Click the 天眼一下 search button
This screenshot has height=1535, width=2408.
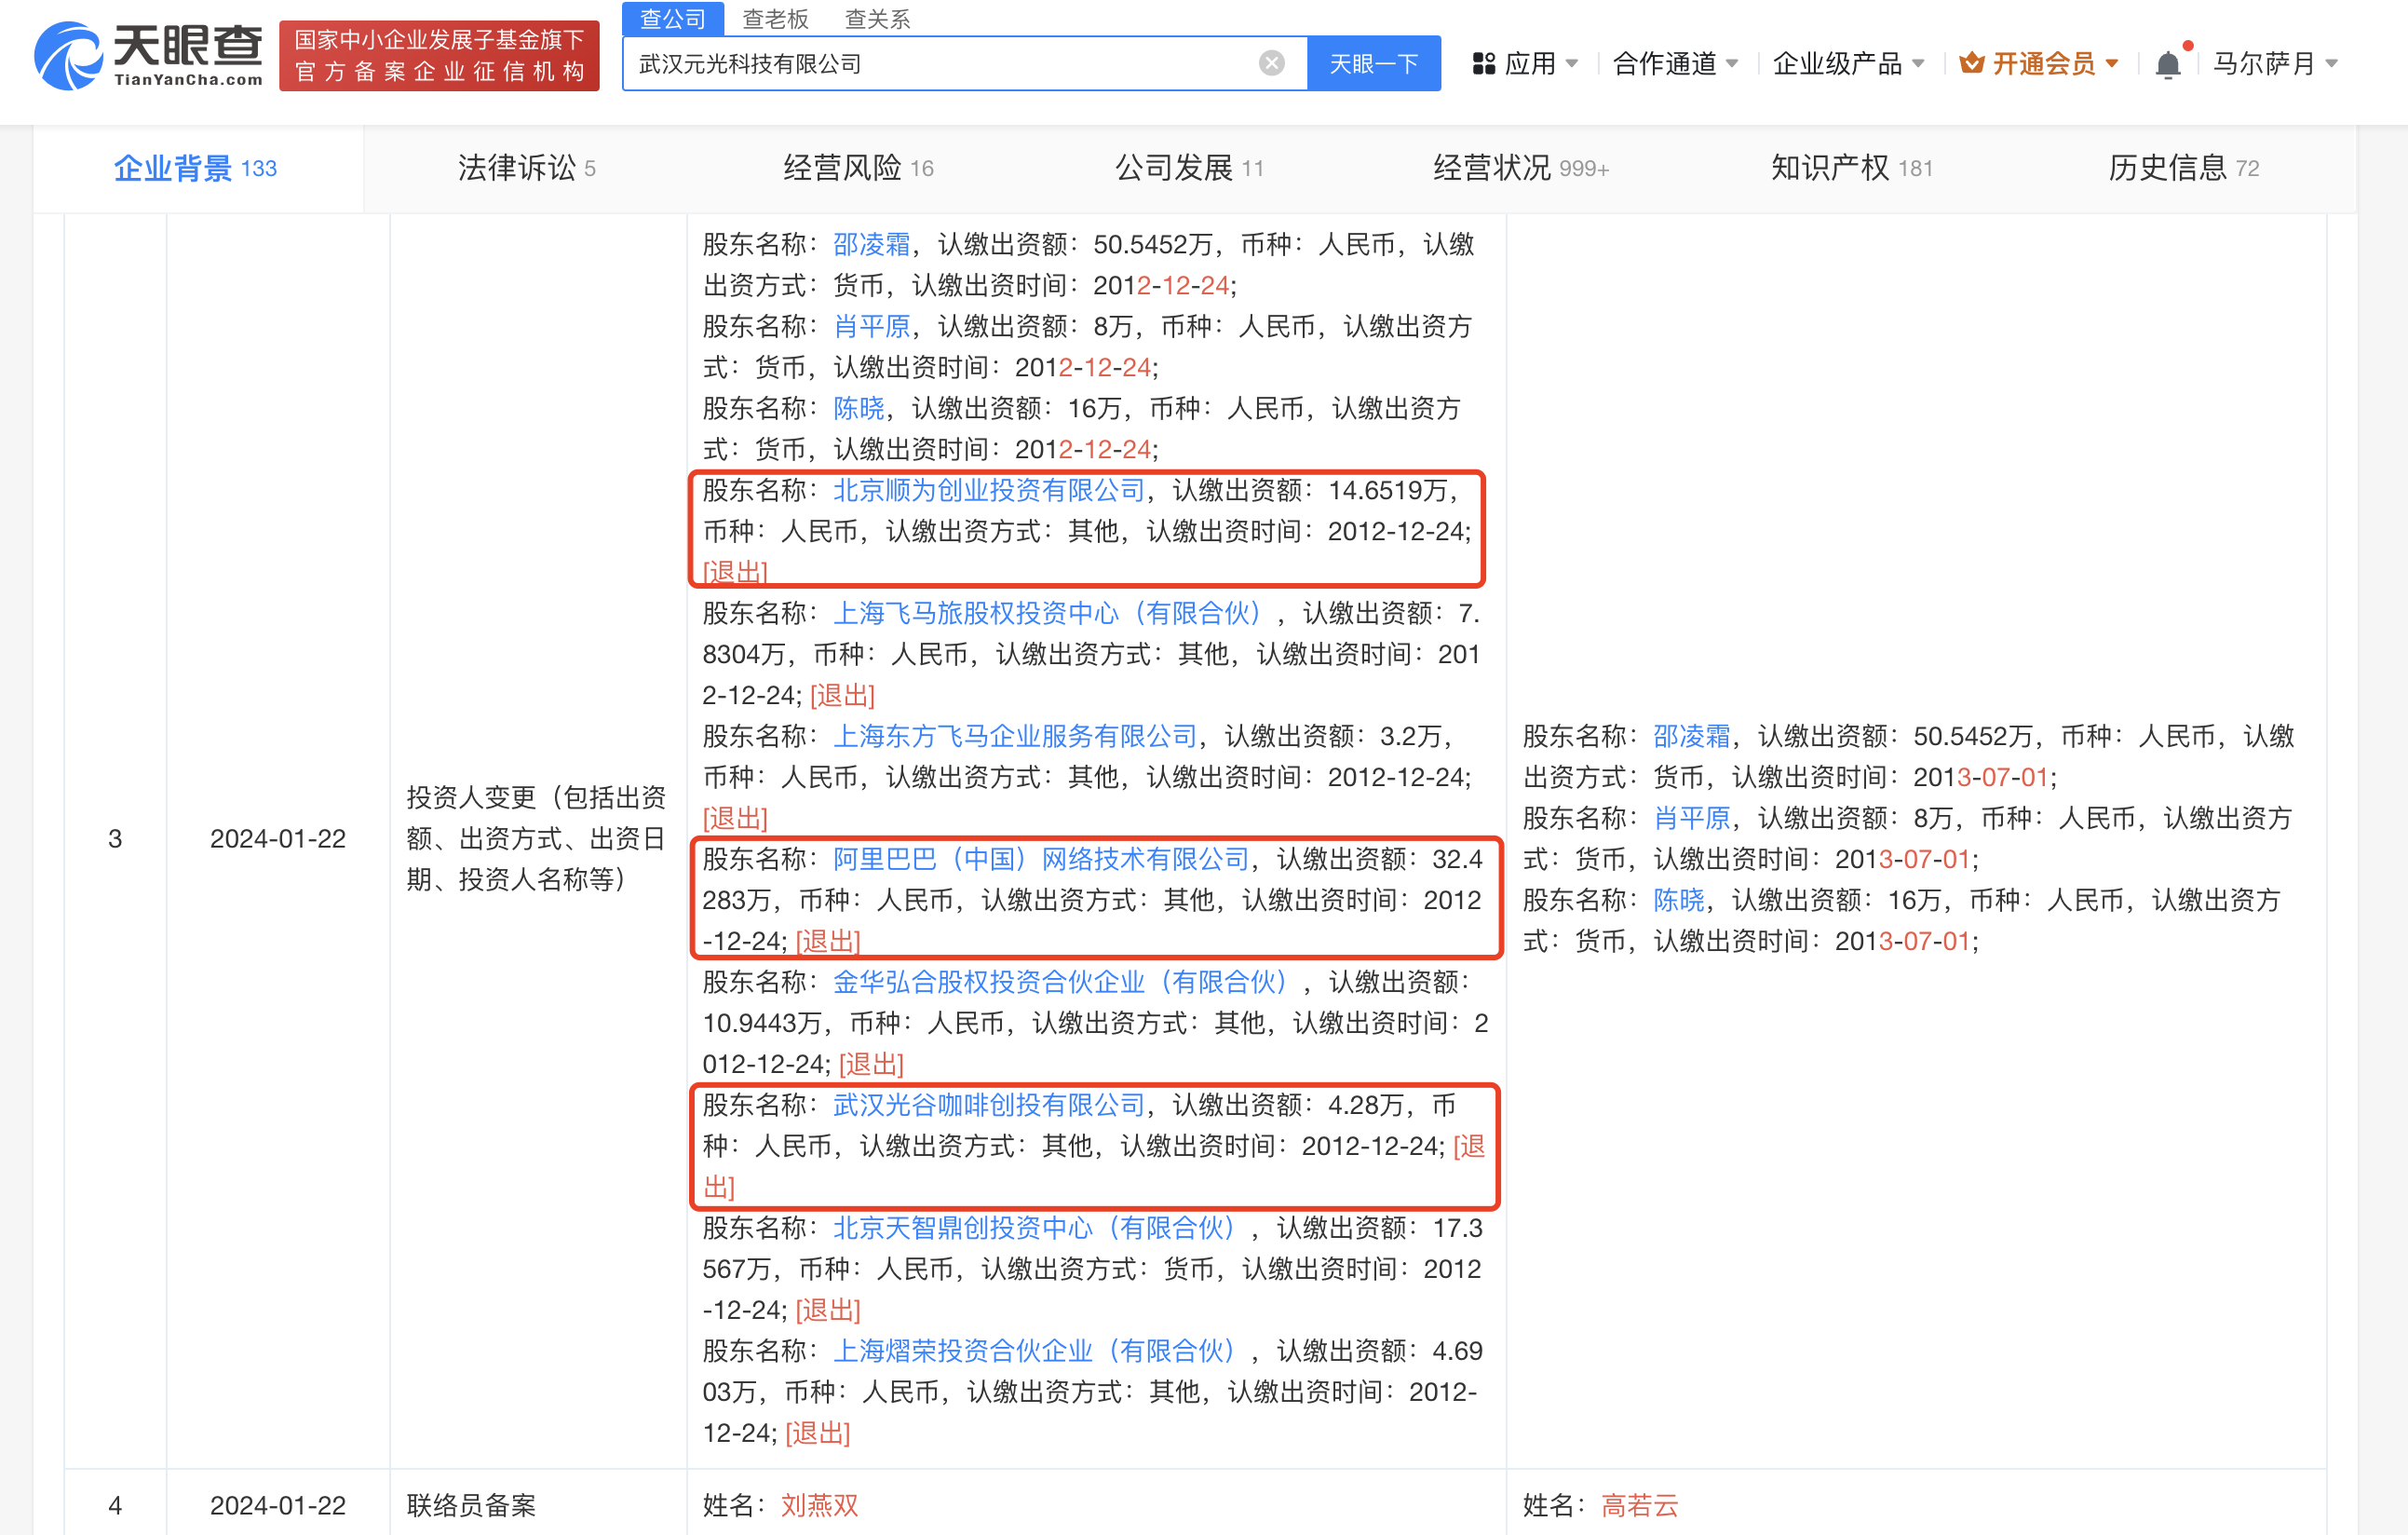tap(1373, 63)
